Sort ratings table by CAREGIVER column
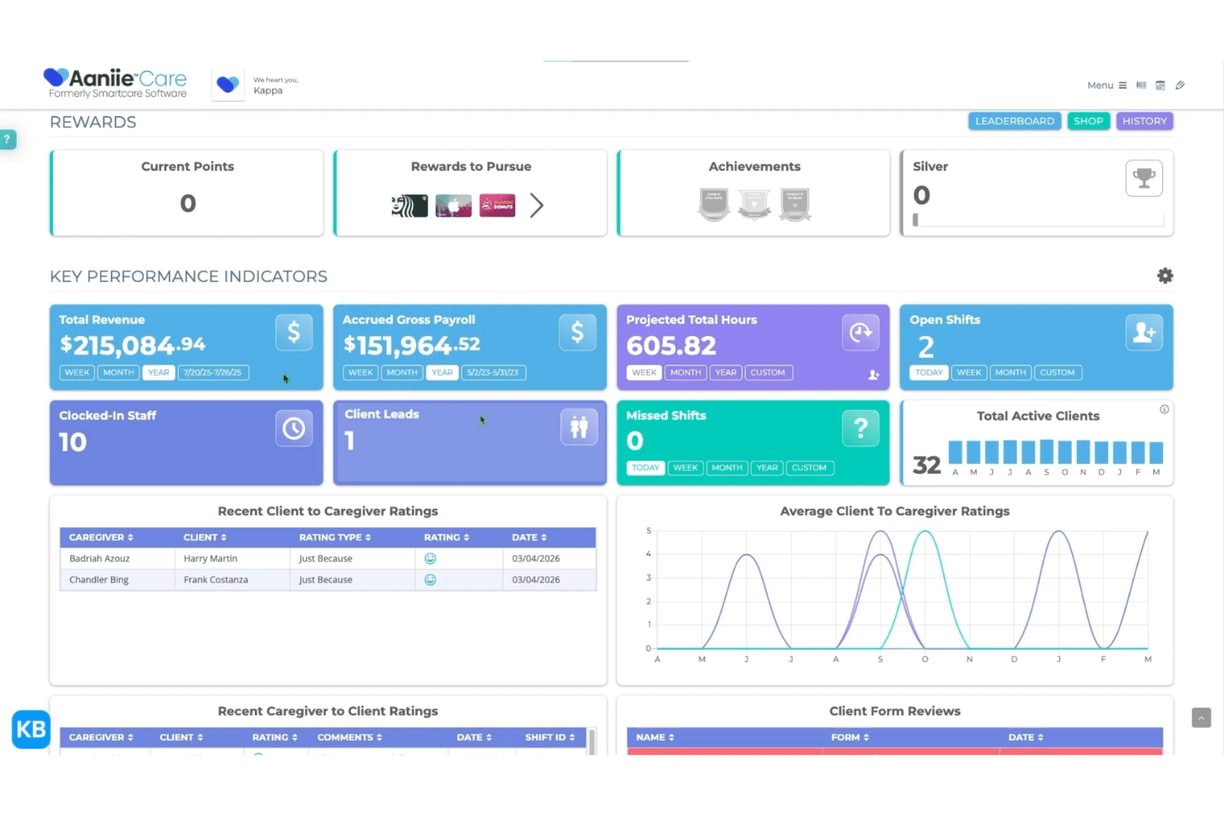 pos(101,537)
